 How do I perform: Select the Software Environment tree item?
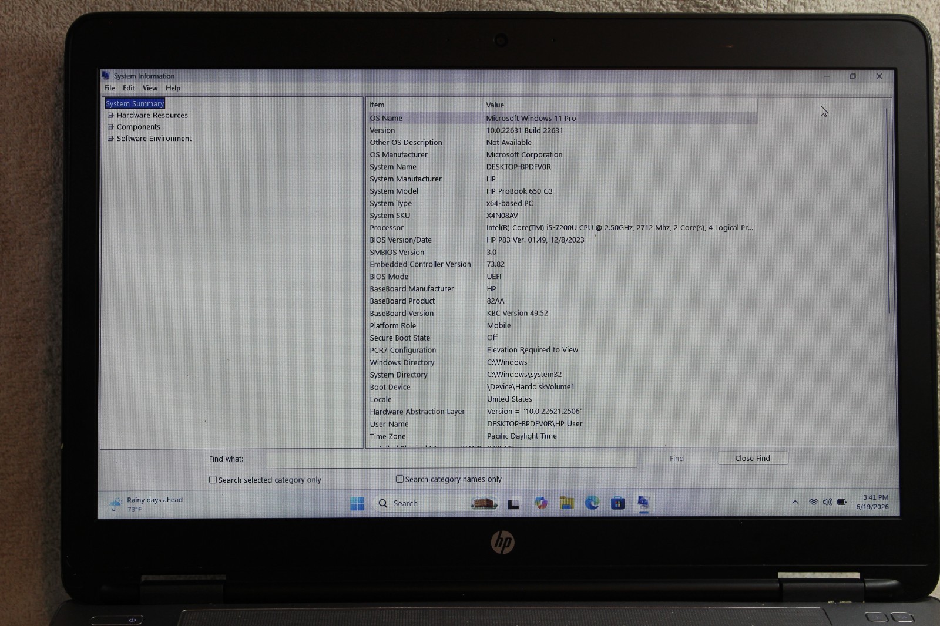[x=154, y=139]
